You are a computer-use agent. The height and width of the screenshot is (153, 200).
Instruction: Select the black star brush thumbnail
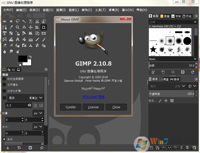tap(153, 49)
